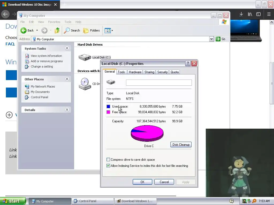Click the Firefox browser back arrow
The height and width of the screenshot is (205, 274).
click(5, 14)
